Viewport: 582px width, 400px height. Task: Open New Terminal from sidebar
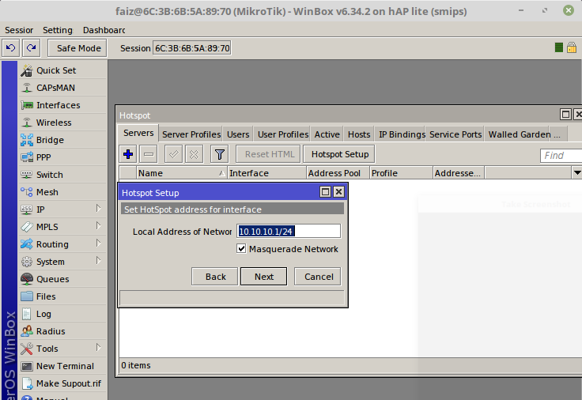click(x=62, y=366)
